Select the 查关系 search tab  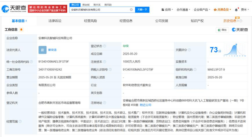[97, 5]
